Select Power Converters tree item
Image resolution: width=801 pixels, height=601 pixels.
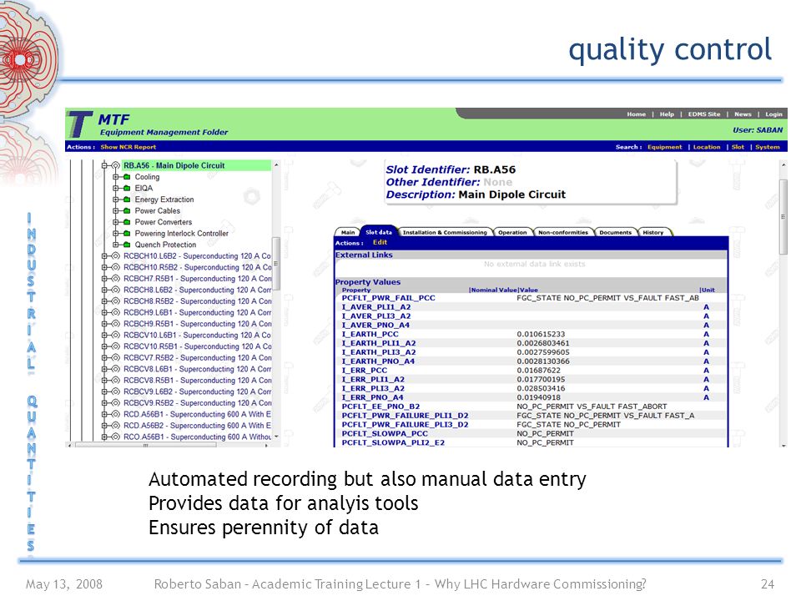click(163, 222)
